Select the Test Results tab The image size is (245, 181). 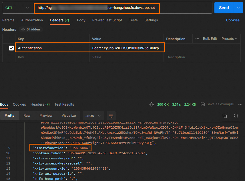tap(64, 104)
